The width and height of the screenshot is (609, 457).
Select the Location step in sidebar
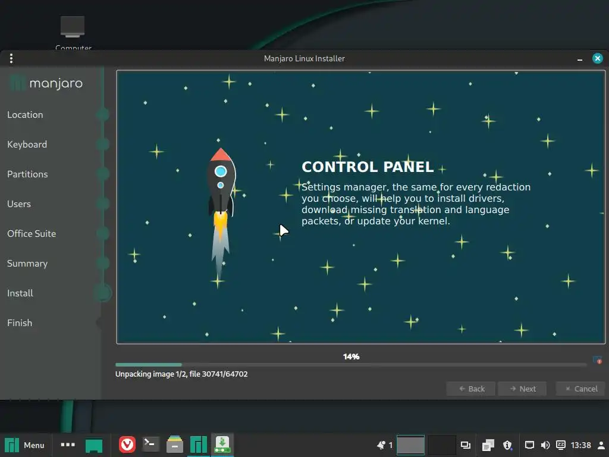tap(25, 115)
